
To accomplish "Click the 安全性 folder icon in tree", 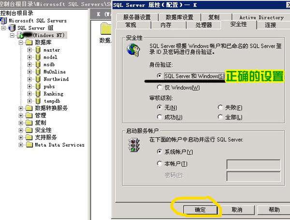I will [29, 130].
